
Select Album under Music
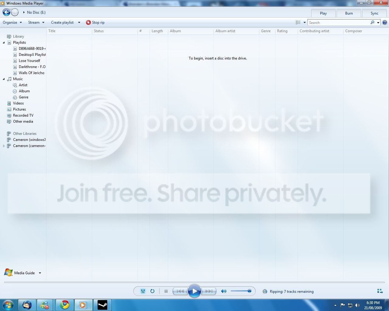click(x=21, y=91)
